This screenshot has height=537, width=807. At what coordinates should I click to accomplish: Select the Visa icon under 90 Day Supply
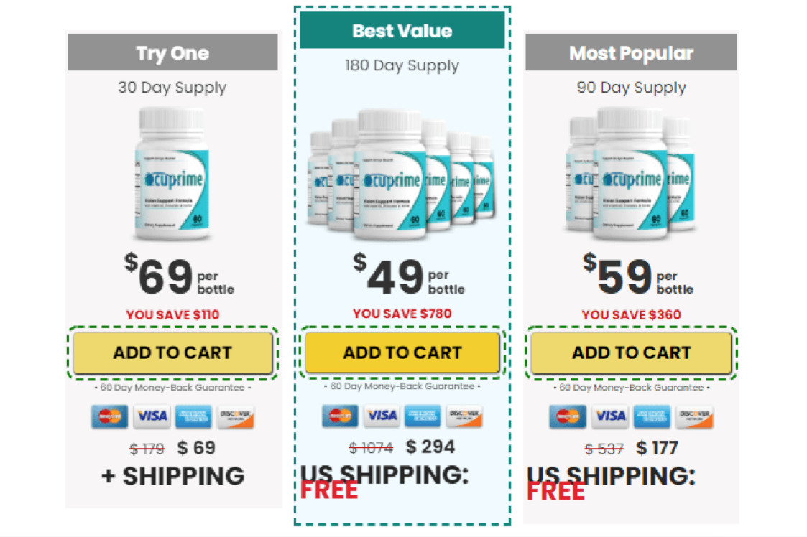[610, 416]
